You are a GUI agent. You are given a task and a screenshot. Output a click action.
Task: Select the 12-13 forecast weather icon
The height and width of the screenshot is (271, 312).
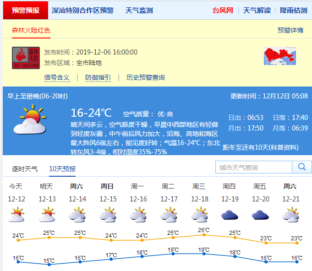(47, 215)
